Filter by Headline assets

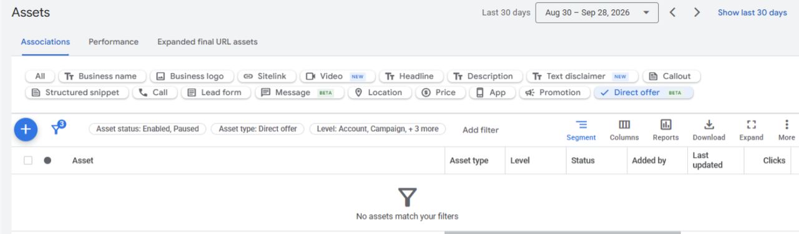pos(411,76)
